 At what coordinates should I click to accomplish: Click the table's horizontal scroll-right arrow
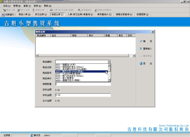134,55
